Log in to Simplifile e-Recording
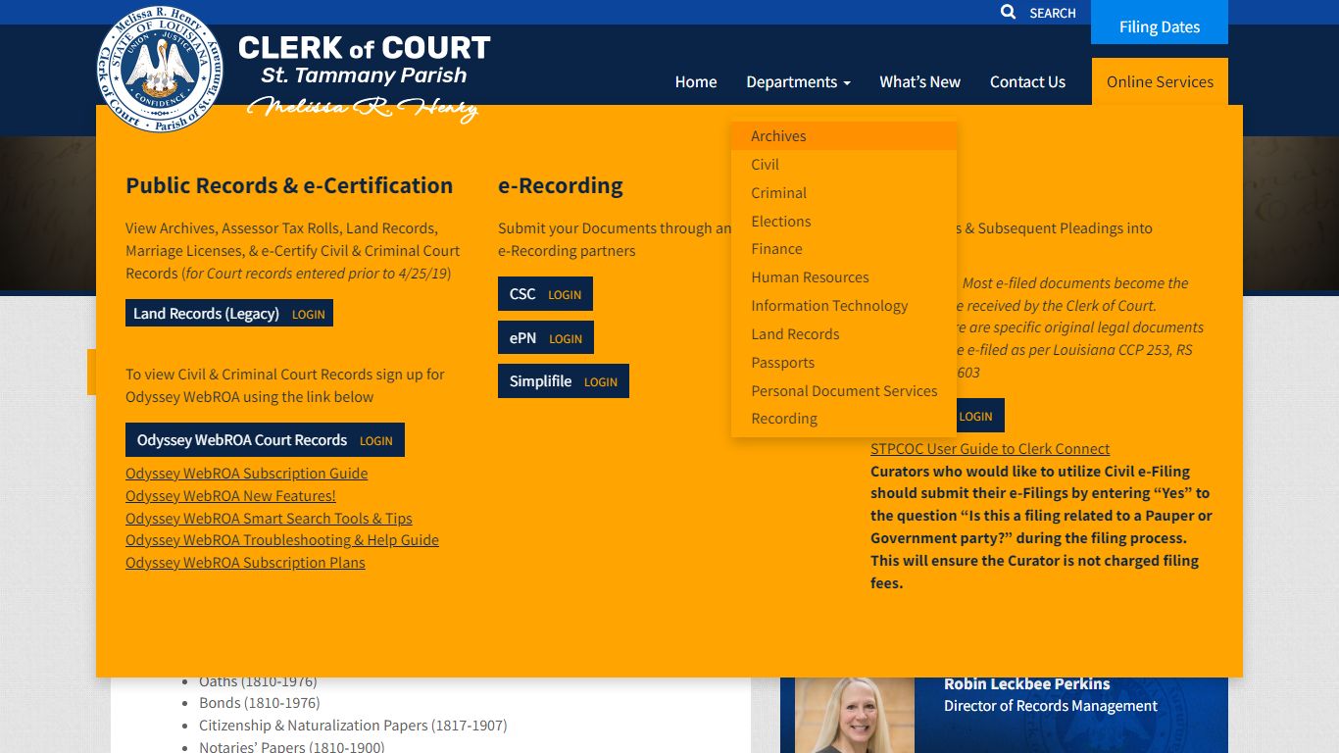Image resolution: width=1339 pixels, height=753 pixels. pyautogui.click(x=564, y=381)
